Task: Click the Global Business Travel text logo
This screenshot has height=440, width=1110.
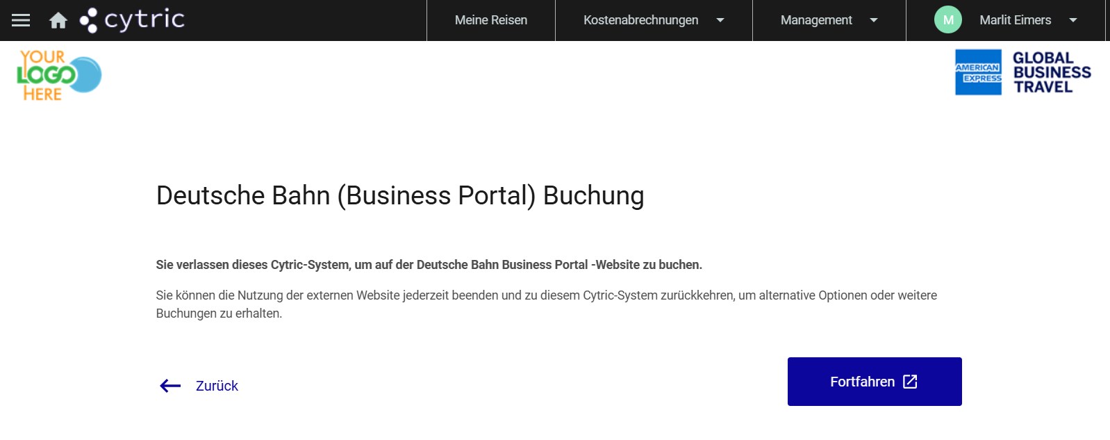Action: pos(1052,72)
